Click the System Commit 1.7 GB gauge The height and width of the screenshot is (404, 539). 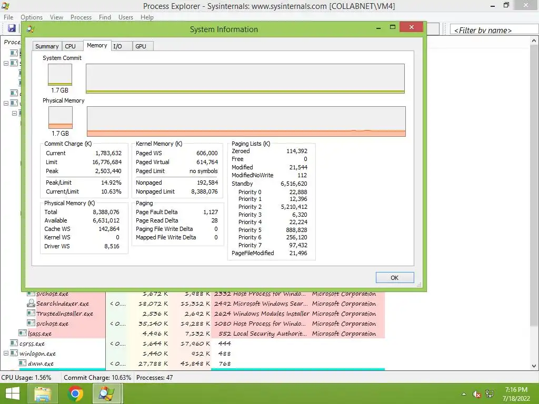60,75
